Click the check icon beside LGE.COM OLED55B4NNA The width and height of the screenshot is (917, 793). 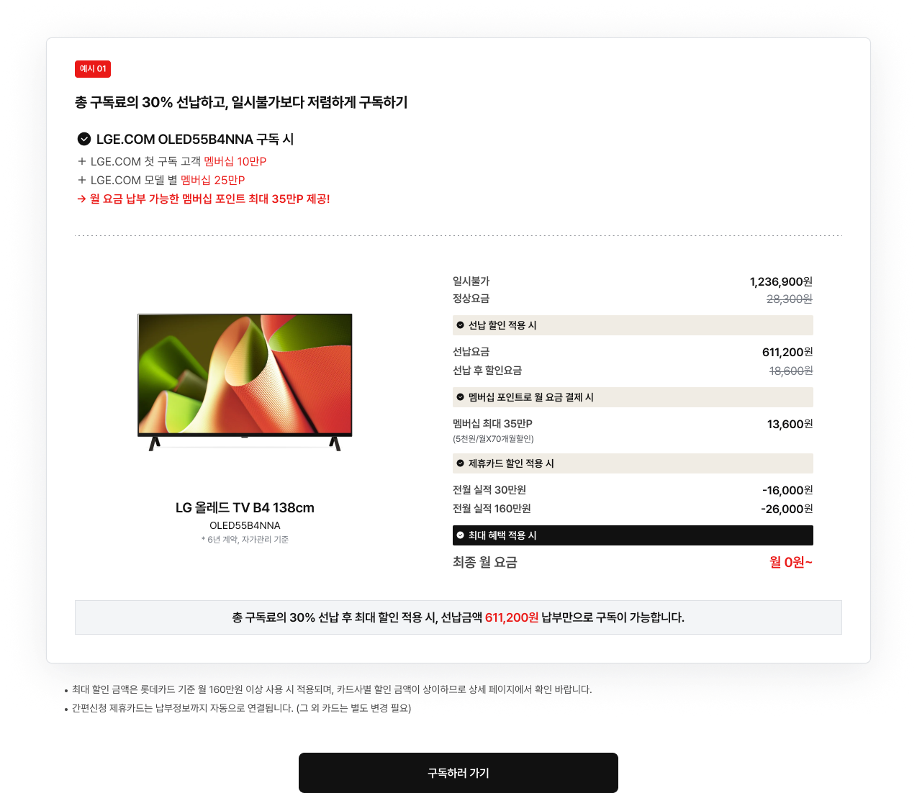(x=84, y=139)
